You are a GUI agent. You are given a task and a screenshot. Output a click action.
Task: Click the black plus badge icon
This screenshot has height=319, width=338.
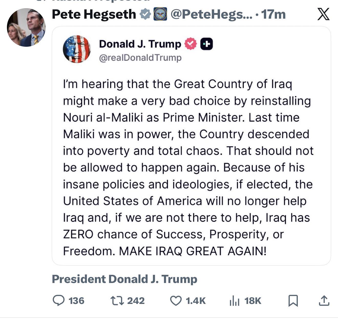click(206, 44)
